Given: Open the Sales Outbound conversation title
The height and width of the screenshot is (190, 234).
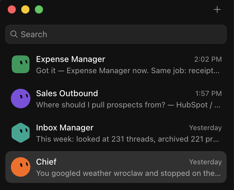Looking at the screenshot, I should [67, 93].
